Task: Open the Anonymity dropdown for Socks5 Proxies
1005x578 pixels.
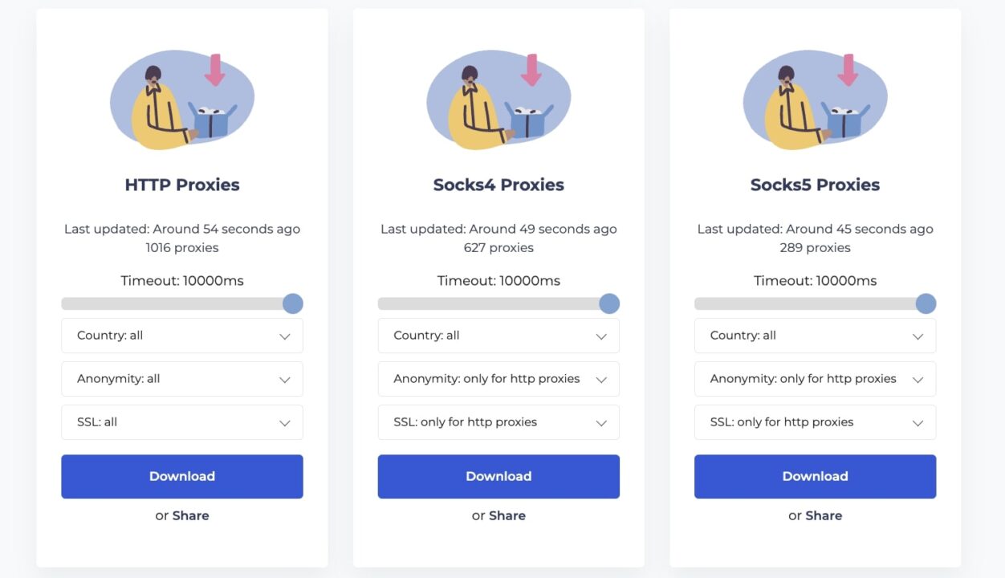Action: 815,379
